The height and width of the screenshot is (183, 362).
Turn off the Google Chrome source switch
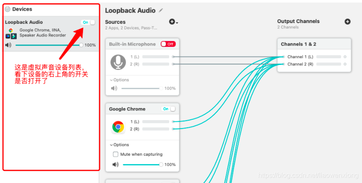pyautogui.click(x=168, y=109)
